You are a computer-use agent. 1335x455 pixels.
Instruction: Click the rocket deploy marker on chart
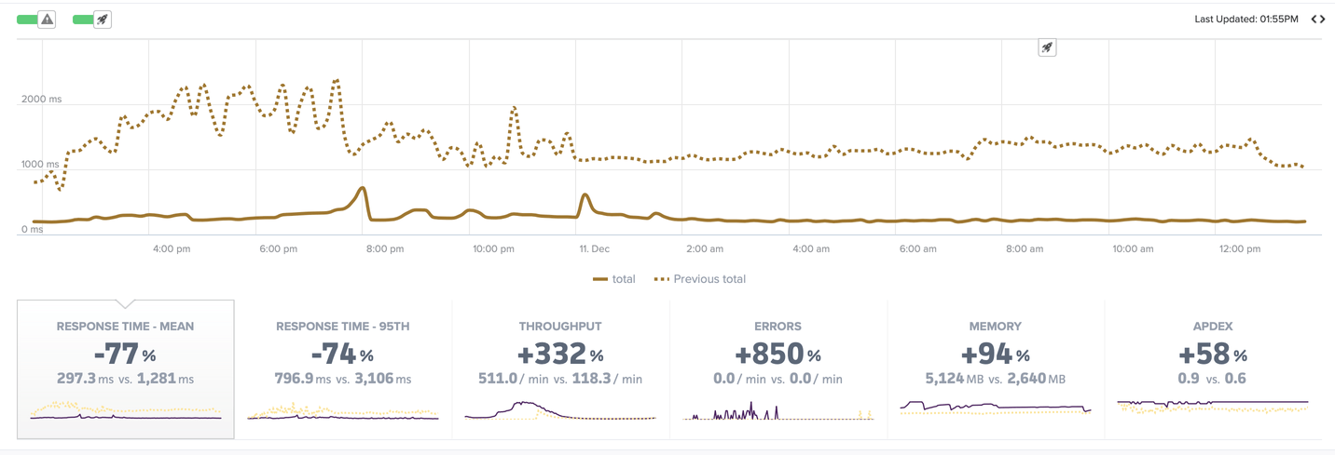click(1047, 47)
